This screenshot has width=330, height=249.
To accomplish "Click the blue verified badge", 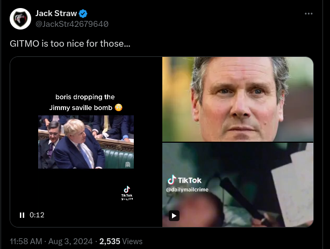I will (84, 13).
